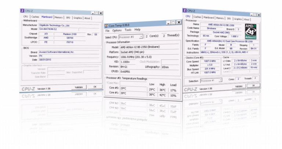Maximize the Core Temp window
Screen dimensions: 282x149
tap(173, 23)
